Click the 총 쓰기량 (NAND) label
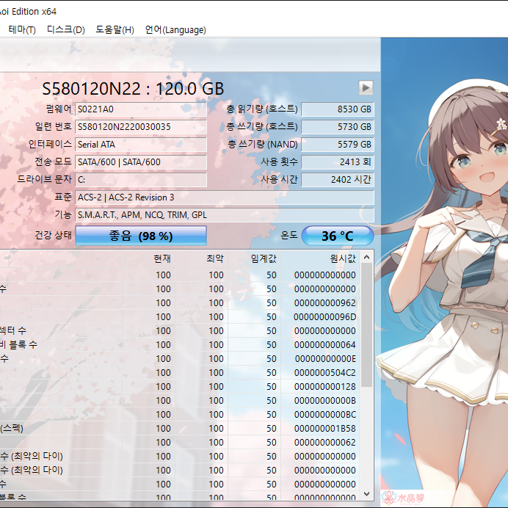 click(x=262, y=144)
